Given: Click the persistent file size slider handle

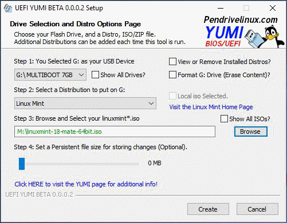Looking at the screenshot, I should click(x=22, y=164).
